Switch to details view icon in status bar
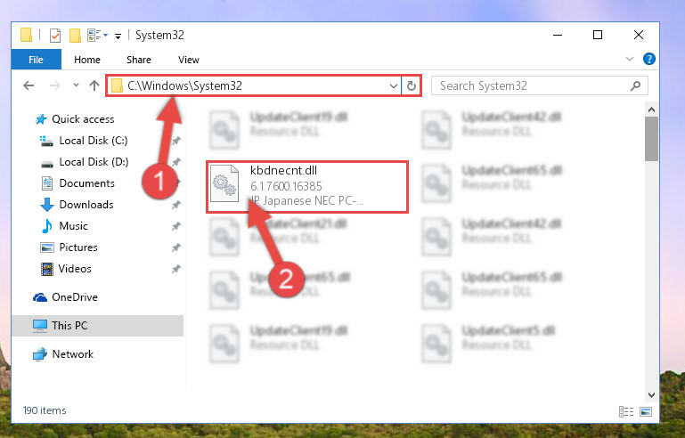Image resolution: width=685 pixels, height=438 pixels. [626, 411]
